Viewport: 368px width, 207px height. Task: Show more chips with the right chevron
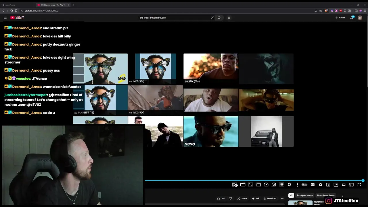click(x=342, y=195)
